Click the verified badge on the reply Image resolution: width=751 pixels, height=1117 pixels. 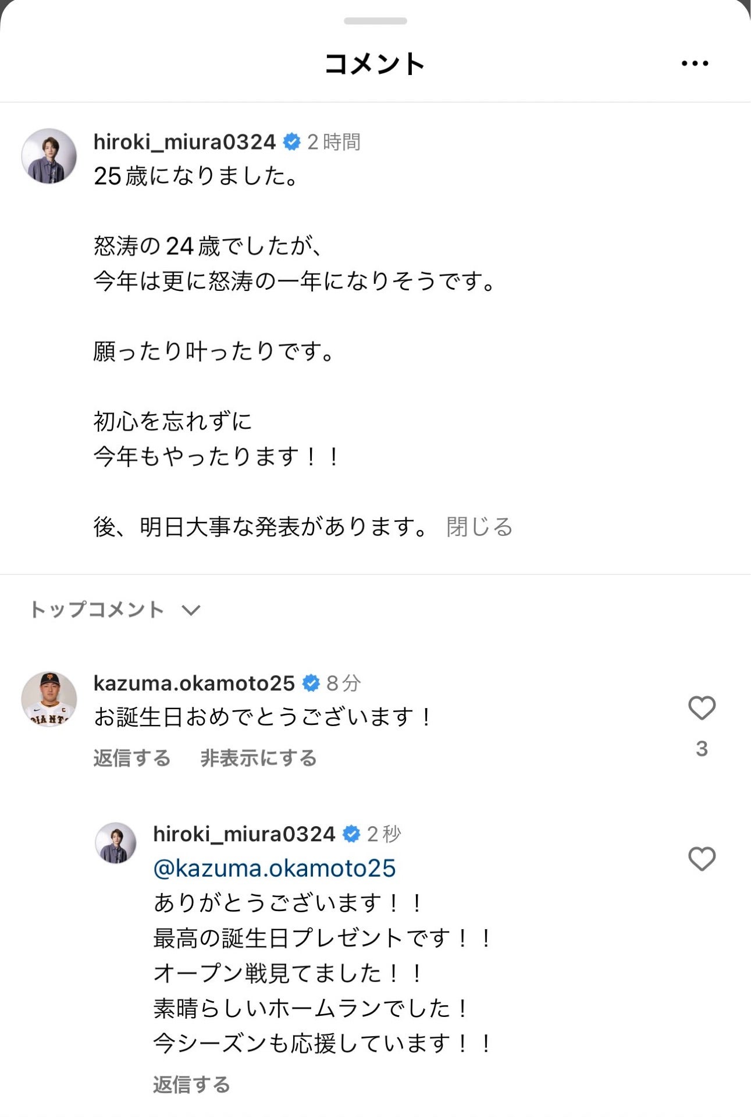click(x=351, y=833)
